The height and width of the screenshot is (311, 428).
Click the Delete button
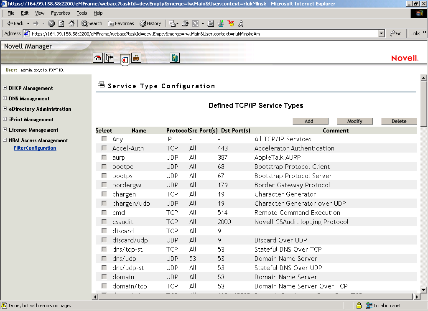coord(399,121)
